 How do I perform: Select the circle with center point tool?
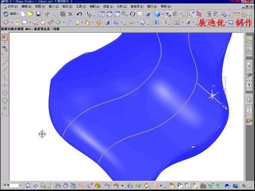[5, 93]
